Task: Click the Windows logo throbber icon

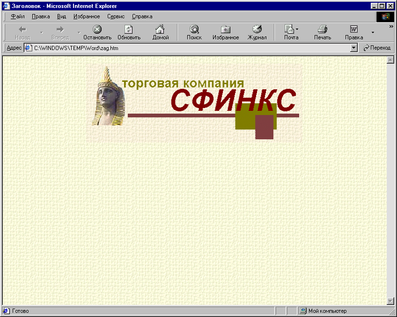Action: coord(385,17)
